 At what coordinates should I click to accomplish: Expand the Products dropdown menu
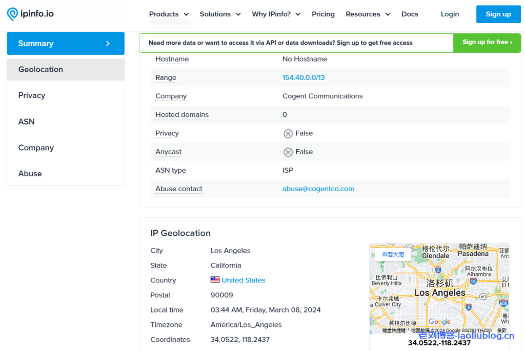pyautogui.click(x=169, y=14)
